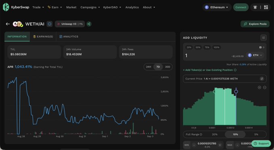Set amount to 100% of balance
The image size is (274, 150).
click(x=216, y=47)
